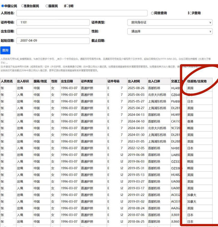Click the 人员姓名 column header

tap(7, 81)
